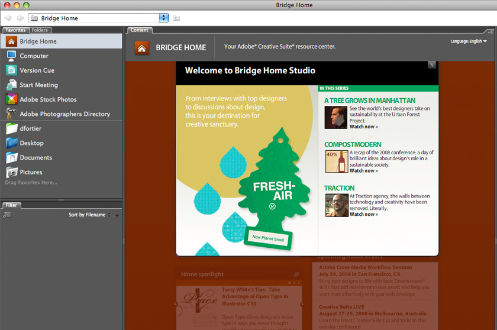The image size is (497, 330).
Task: Click the forward navigation arrow
Action: pyautogui.click(x=20, y=18)
